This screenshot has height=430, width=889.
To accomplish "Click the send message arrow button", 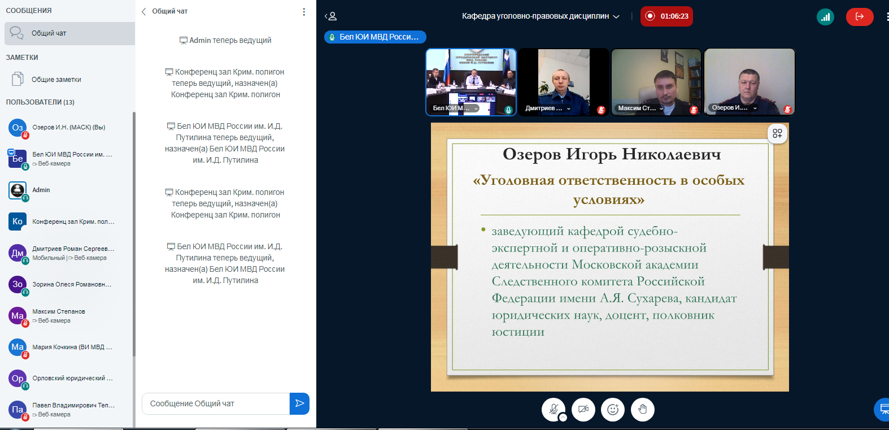I will tap(299, 403).
